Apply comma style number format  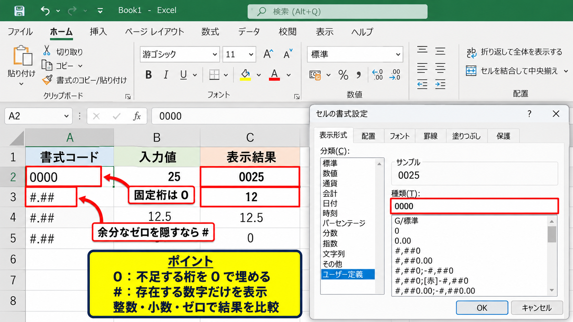(x=358, y=75)
